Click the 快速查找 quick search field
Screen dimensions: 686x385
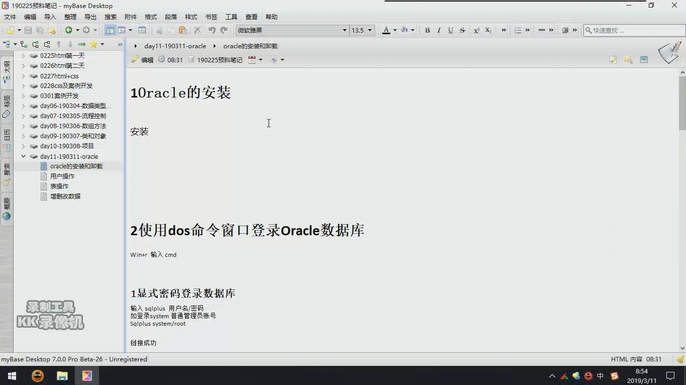point(634,30)
